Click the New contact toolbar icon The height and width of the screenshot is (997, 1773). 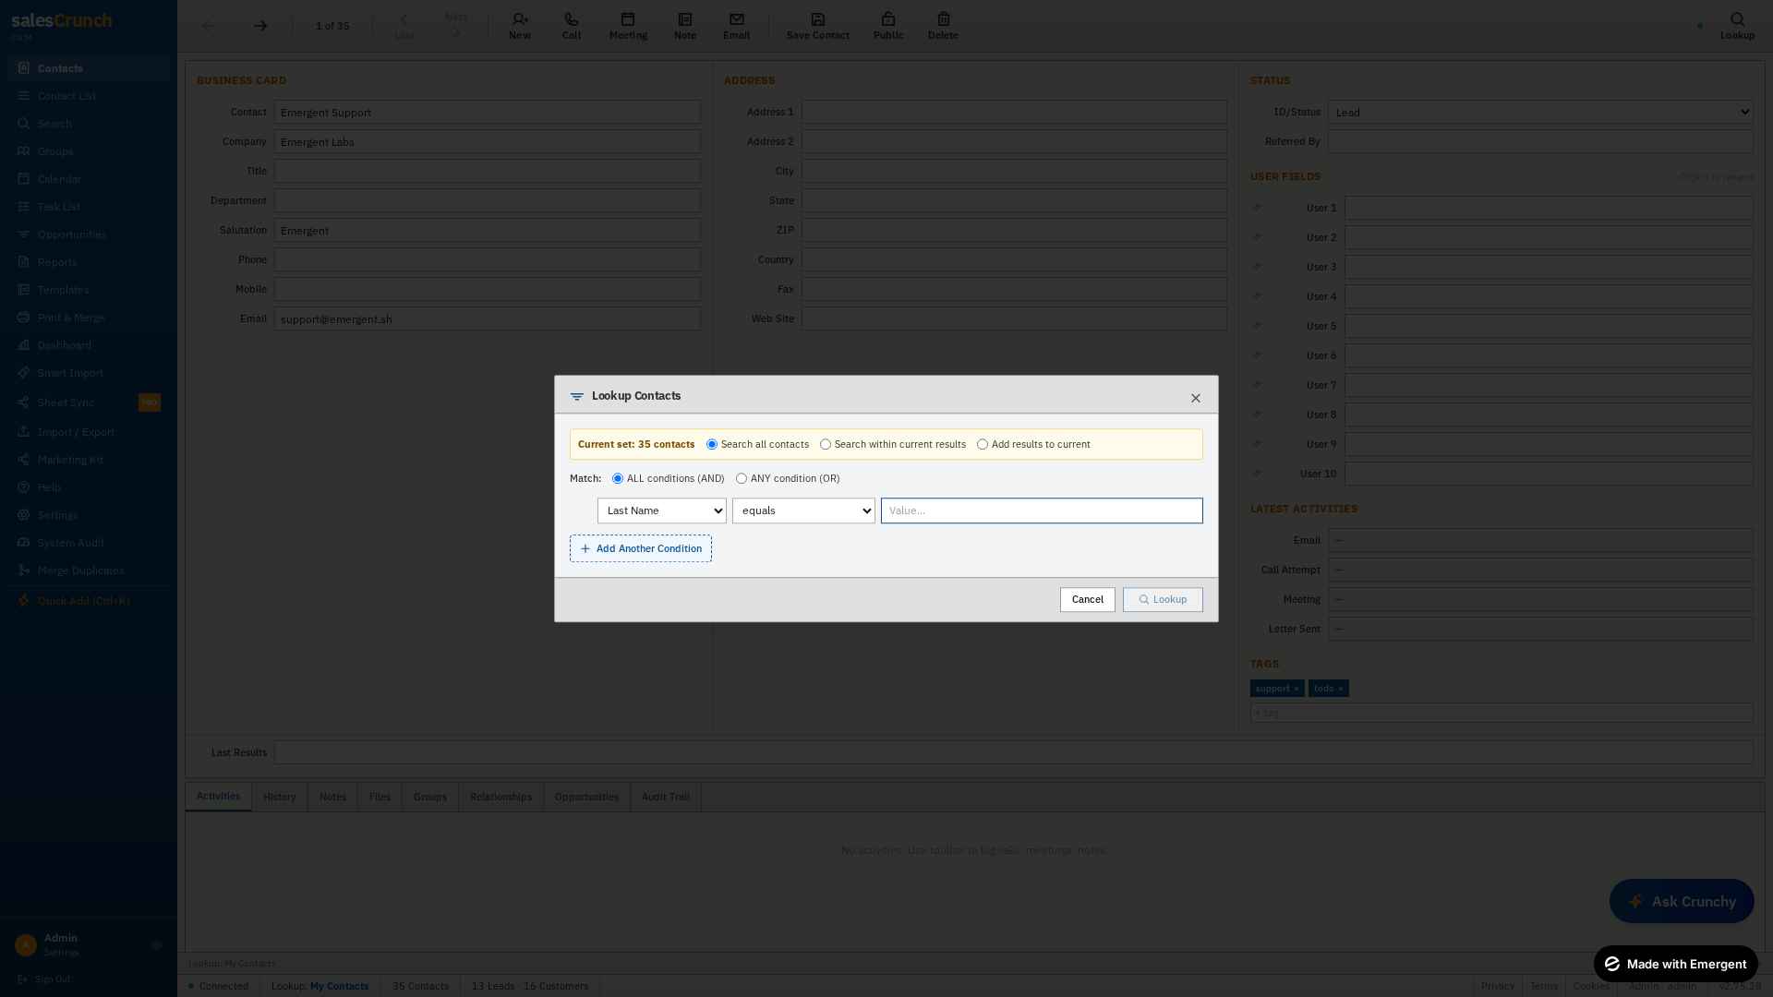tap(520, 26)
